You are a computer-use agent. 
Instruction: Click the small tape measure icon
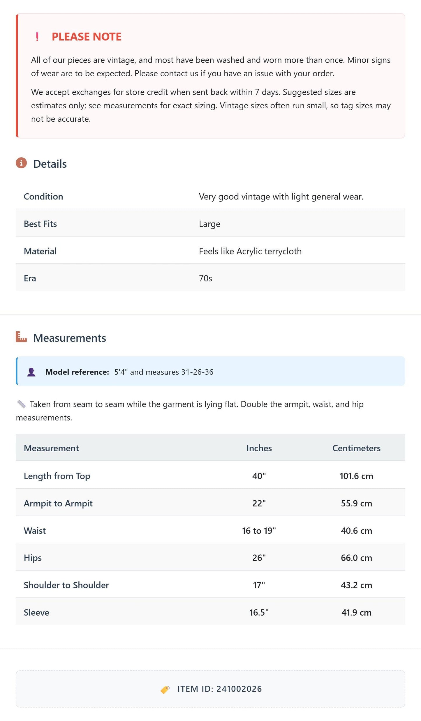pyautogui.click(x=21, y=404)
